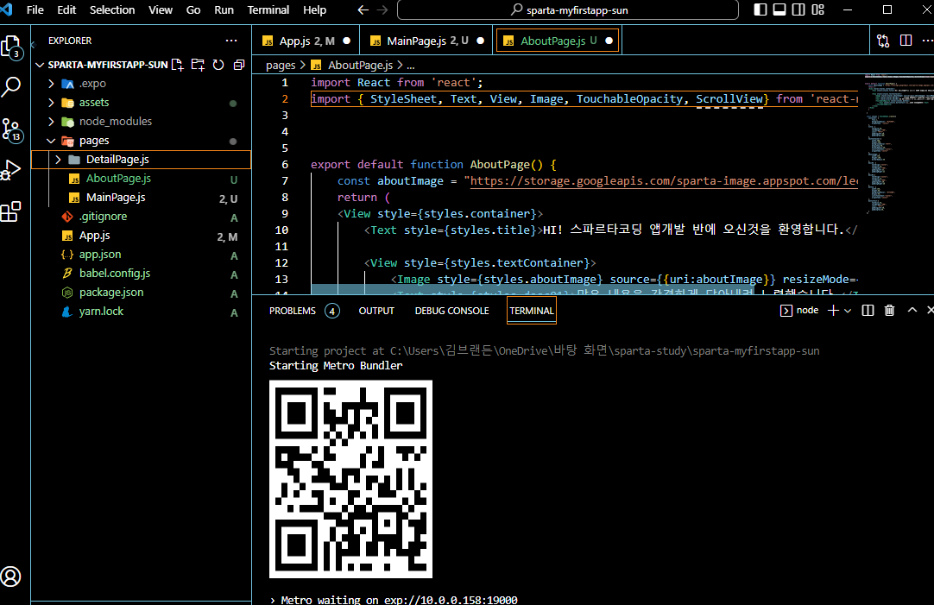Image resolution: width=934 pixels, height=605 pixels.
Task: Open babel.config.js in the Explorer tree
Action: [142, 274]
